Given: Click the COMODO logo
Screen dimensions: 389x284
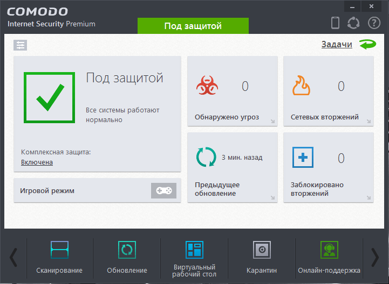Looking at the screenshot, I should point(37,12).
